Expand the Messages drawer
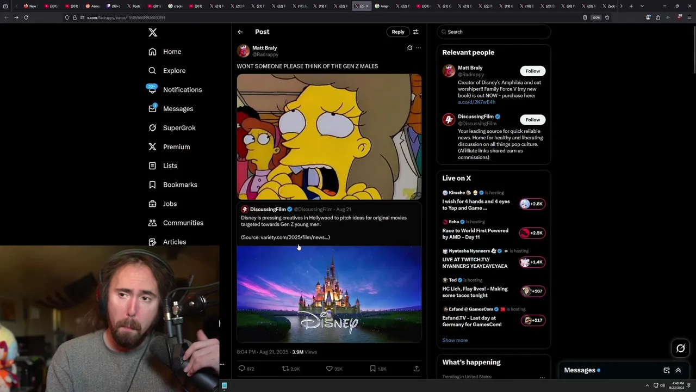 tap(678, 370)
